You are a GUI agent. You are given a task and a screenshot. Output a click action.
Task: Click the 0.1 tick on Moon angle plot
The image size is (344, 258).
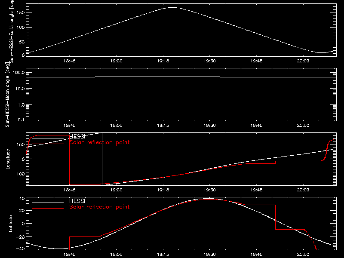point(21,120)
